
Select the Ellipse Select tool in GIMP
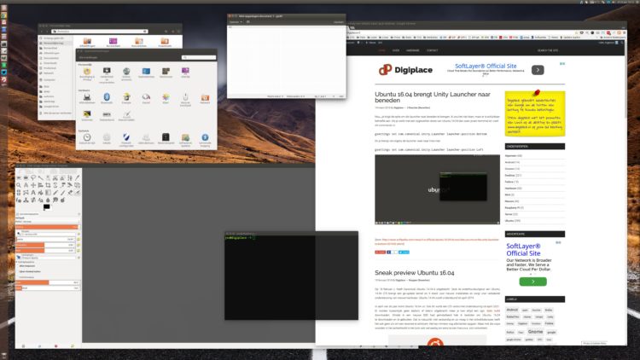coord(26,178)
